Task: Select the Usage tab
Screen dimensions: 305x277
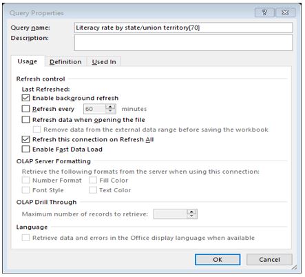Action: (28, 61)
